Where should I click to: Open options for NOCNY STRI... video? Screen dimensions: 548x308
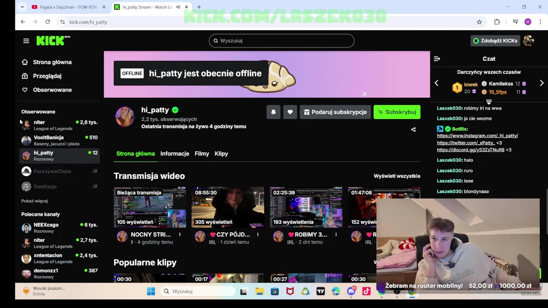[x=179, y=234]
